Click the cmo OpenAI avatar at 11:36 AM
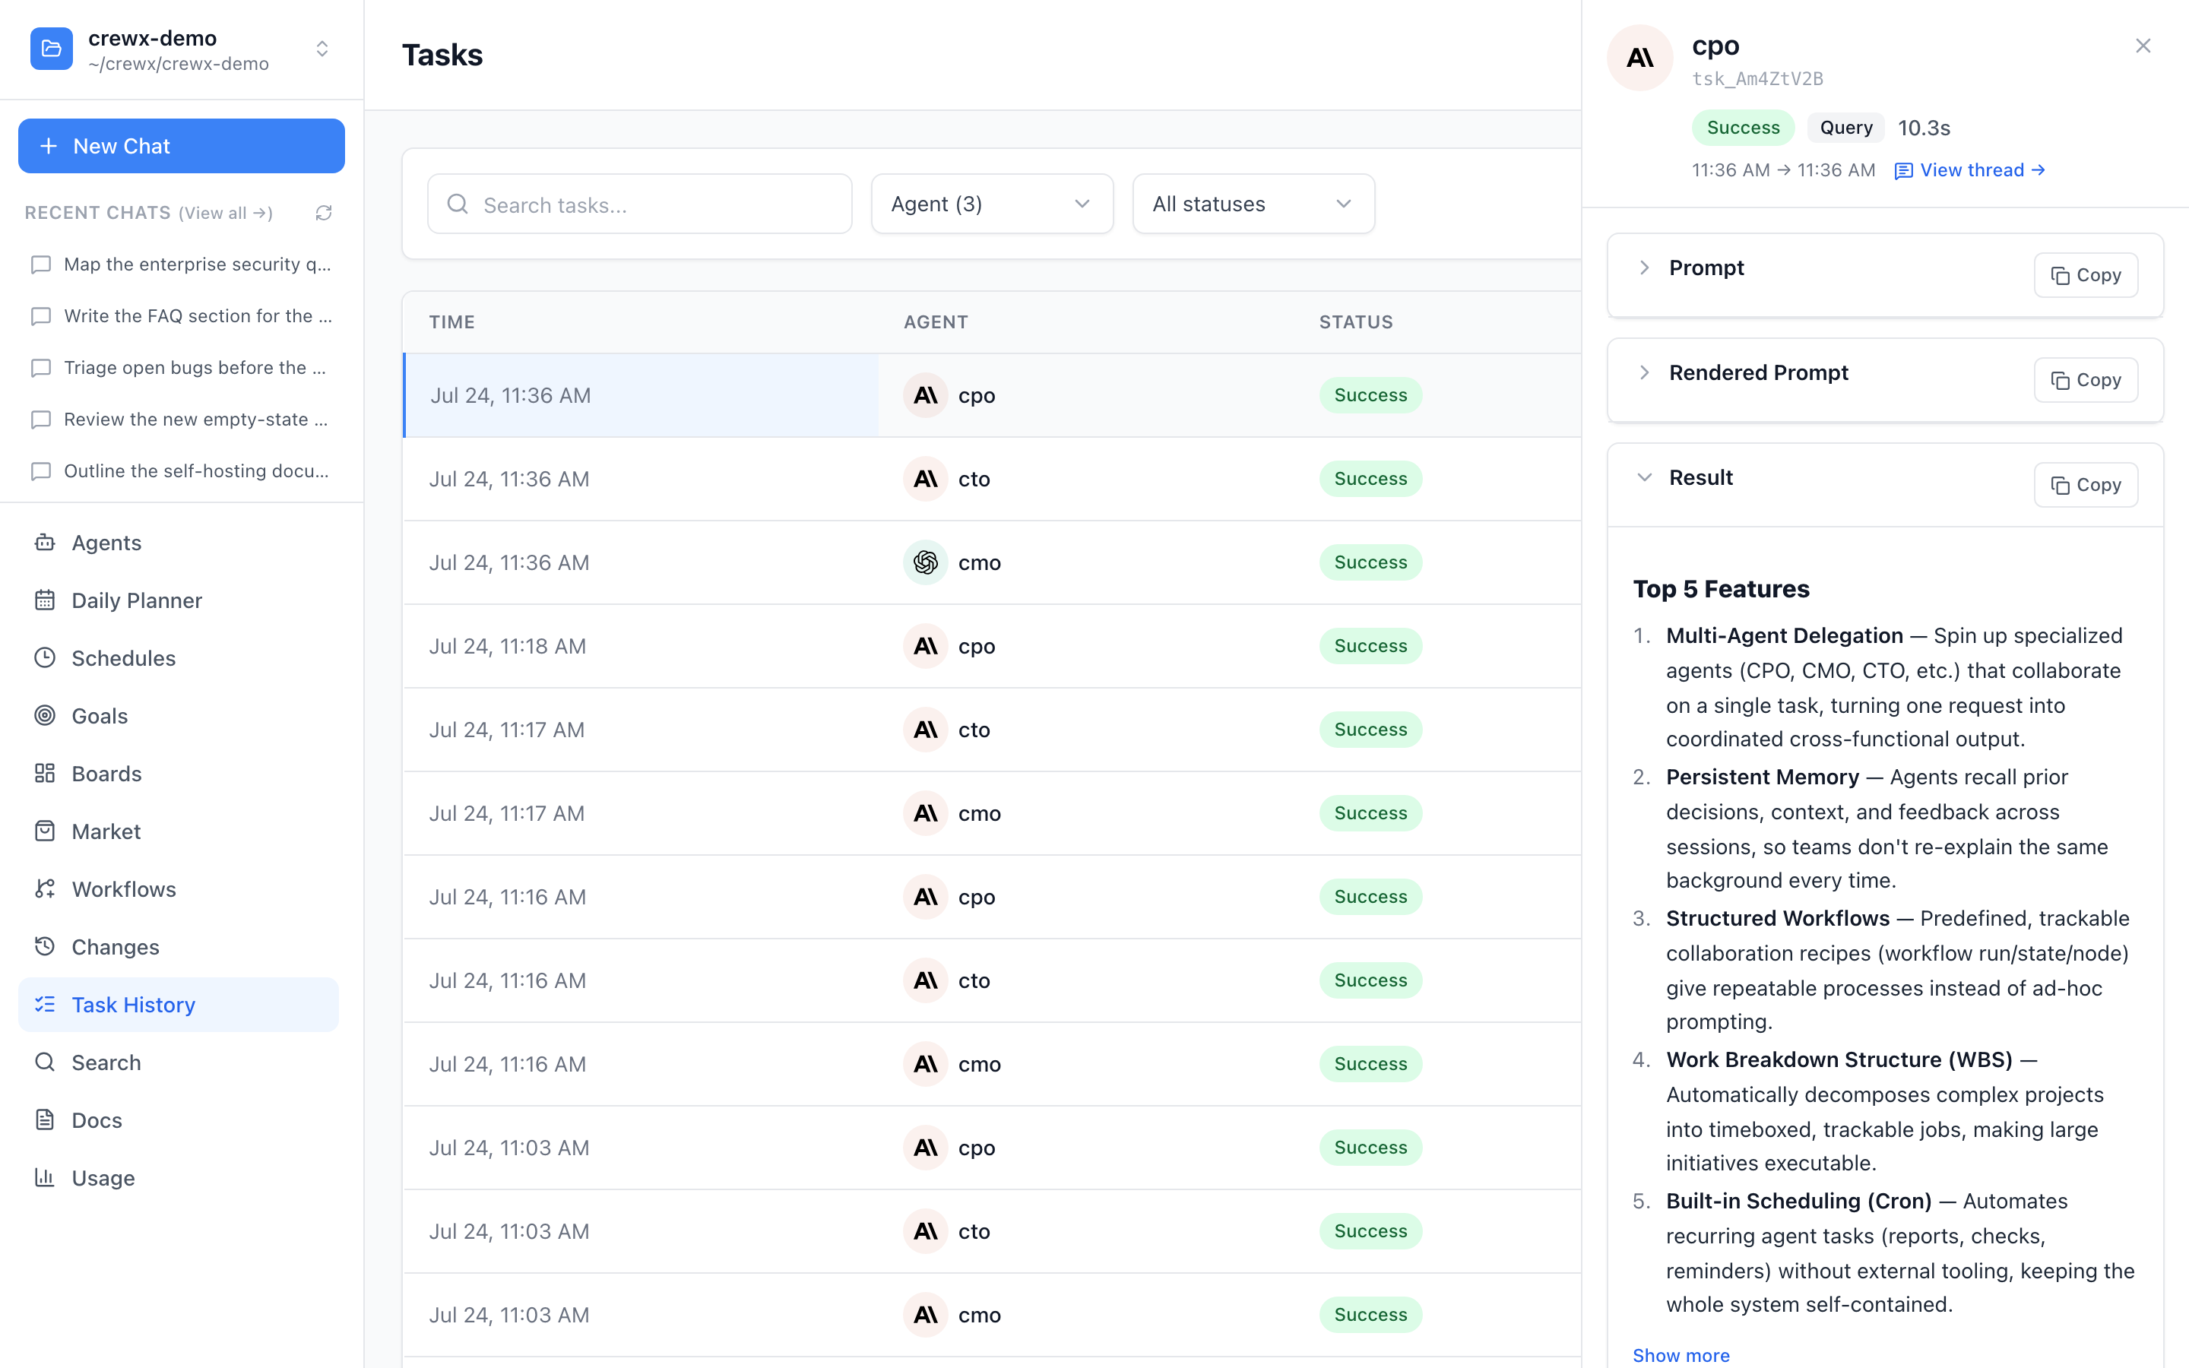Viewport: 2189px width, 1368px height. pos(925,562)
